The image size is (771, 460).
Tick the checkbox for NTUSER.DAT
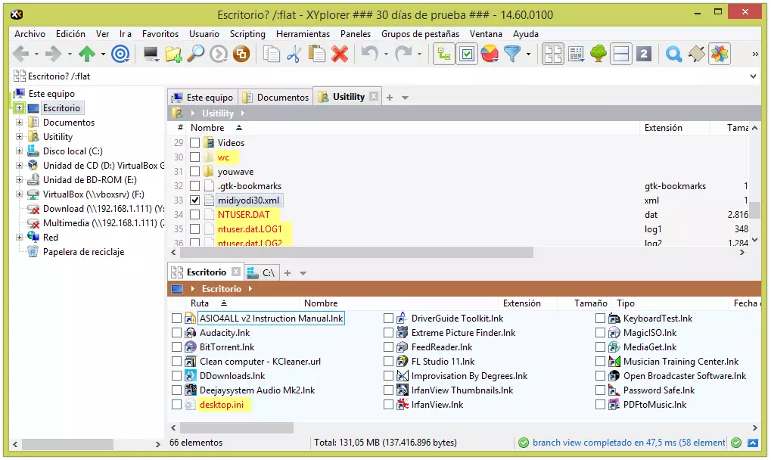[x=195, y=215]
